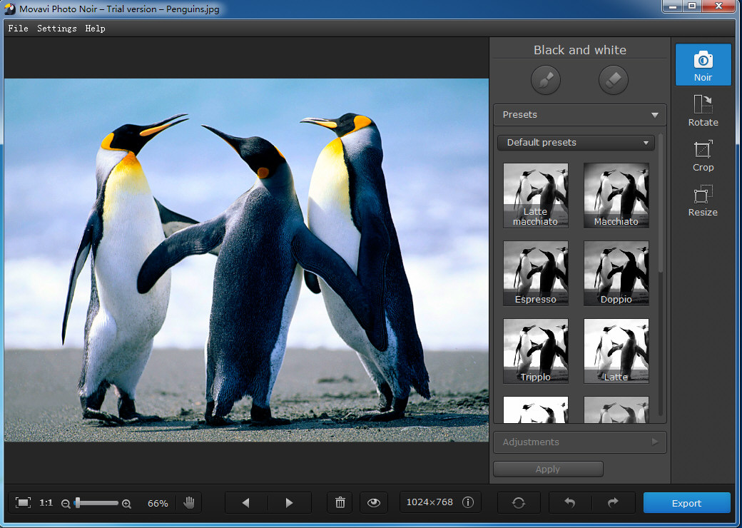Reset changes with the refresh icon
This screenshot has height=528, width=742.
pos(519,502)
